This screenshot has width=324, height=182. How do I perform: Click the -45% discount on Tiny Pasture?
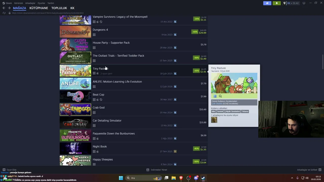tap(196, 71)
